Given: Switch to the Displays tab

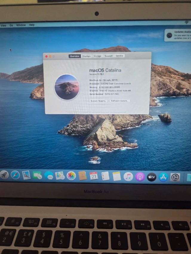Looking at the screenshot, I should coord(86,56).
